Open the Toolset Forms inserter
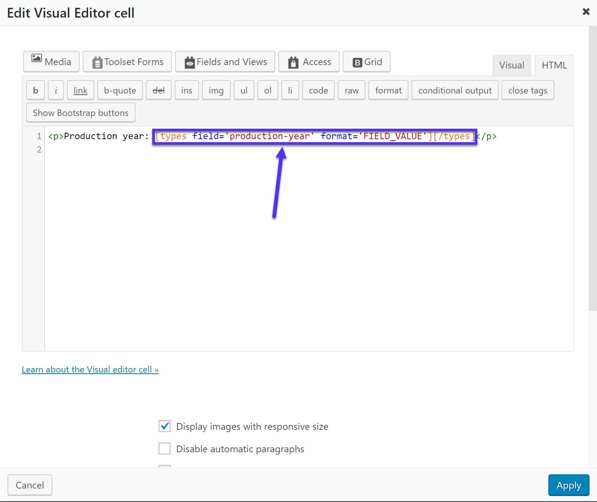 pos(127,62)
